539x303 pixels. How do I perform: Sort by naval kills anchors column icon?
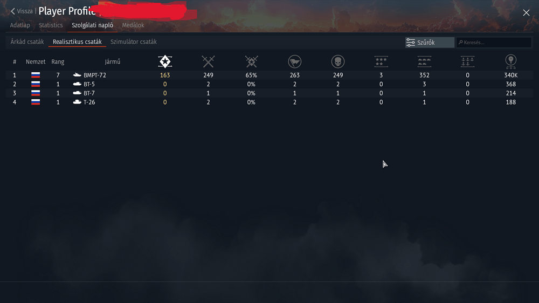[467, 61]
